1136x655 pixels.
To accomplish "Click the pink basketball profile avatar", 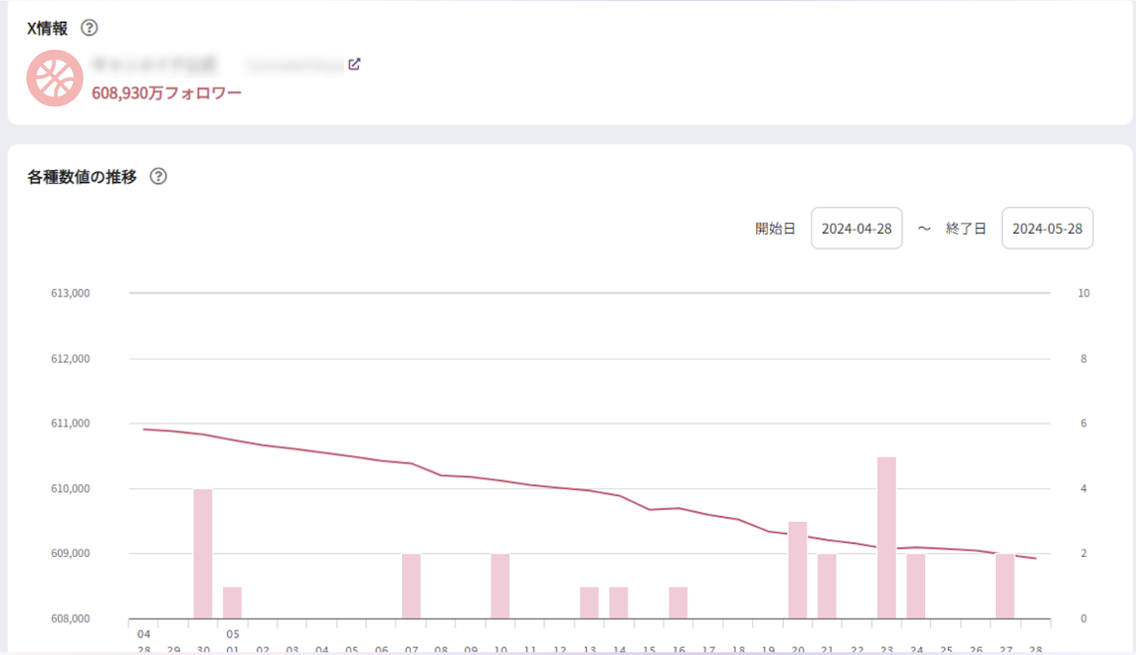I will [55, 78].
